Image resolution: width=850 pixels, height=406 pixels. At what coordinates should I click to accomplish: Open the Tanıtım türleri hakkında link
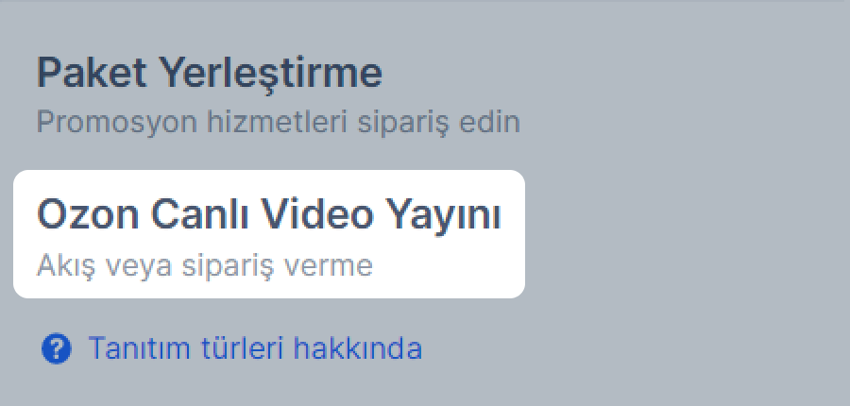pos(255,348)
